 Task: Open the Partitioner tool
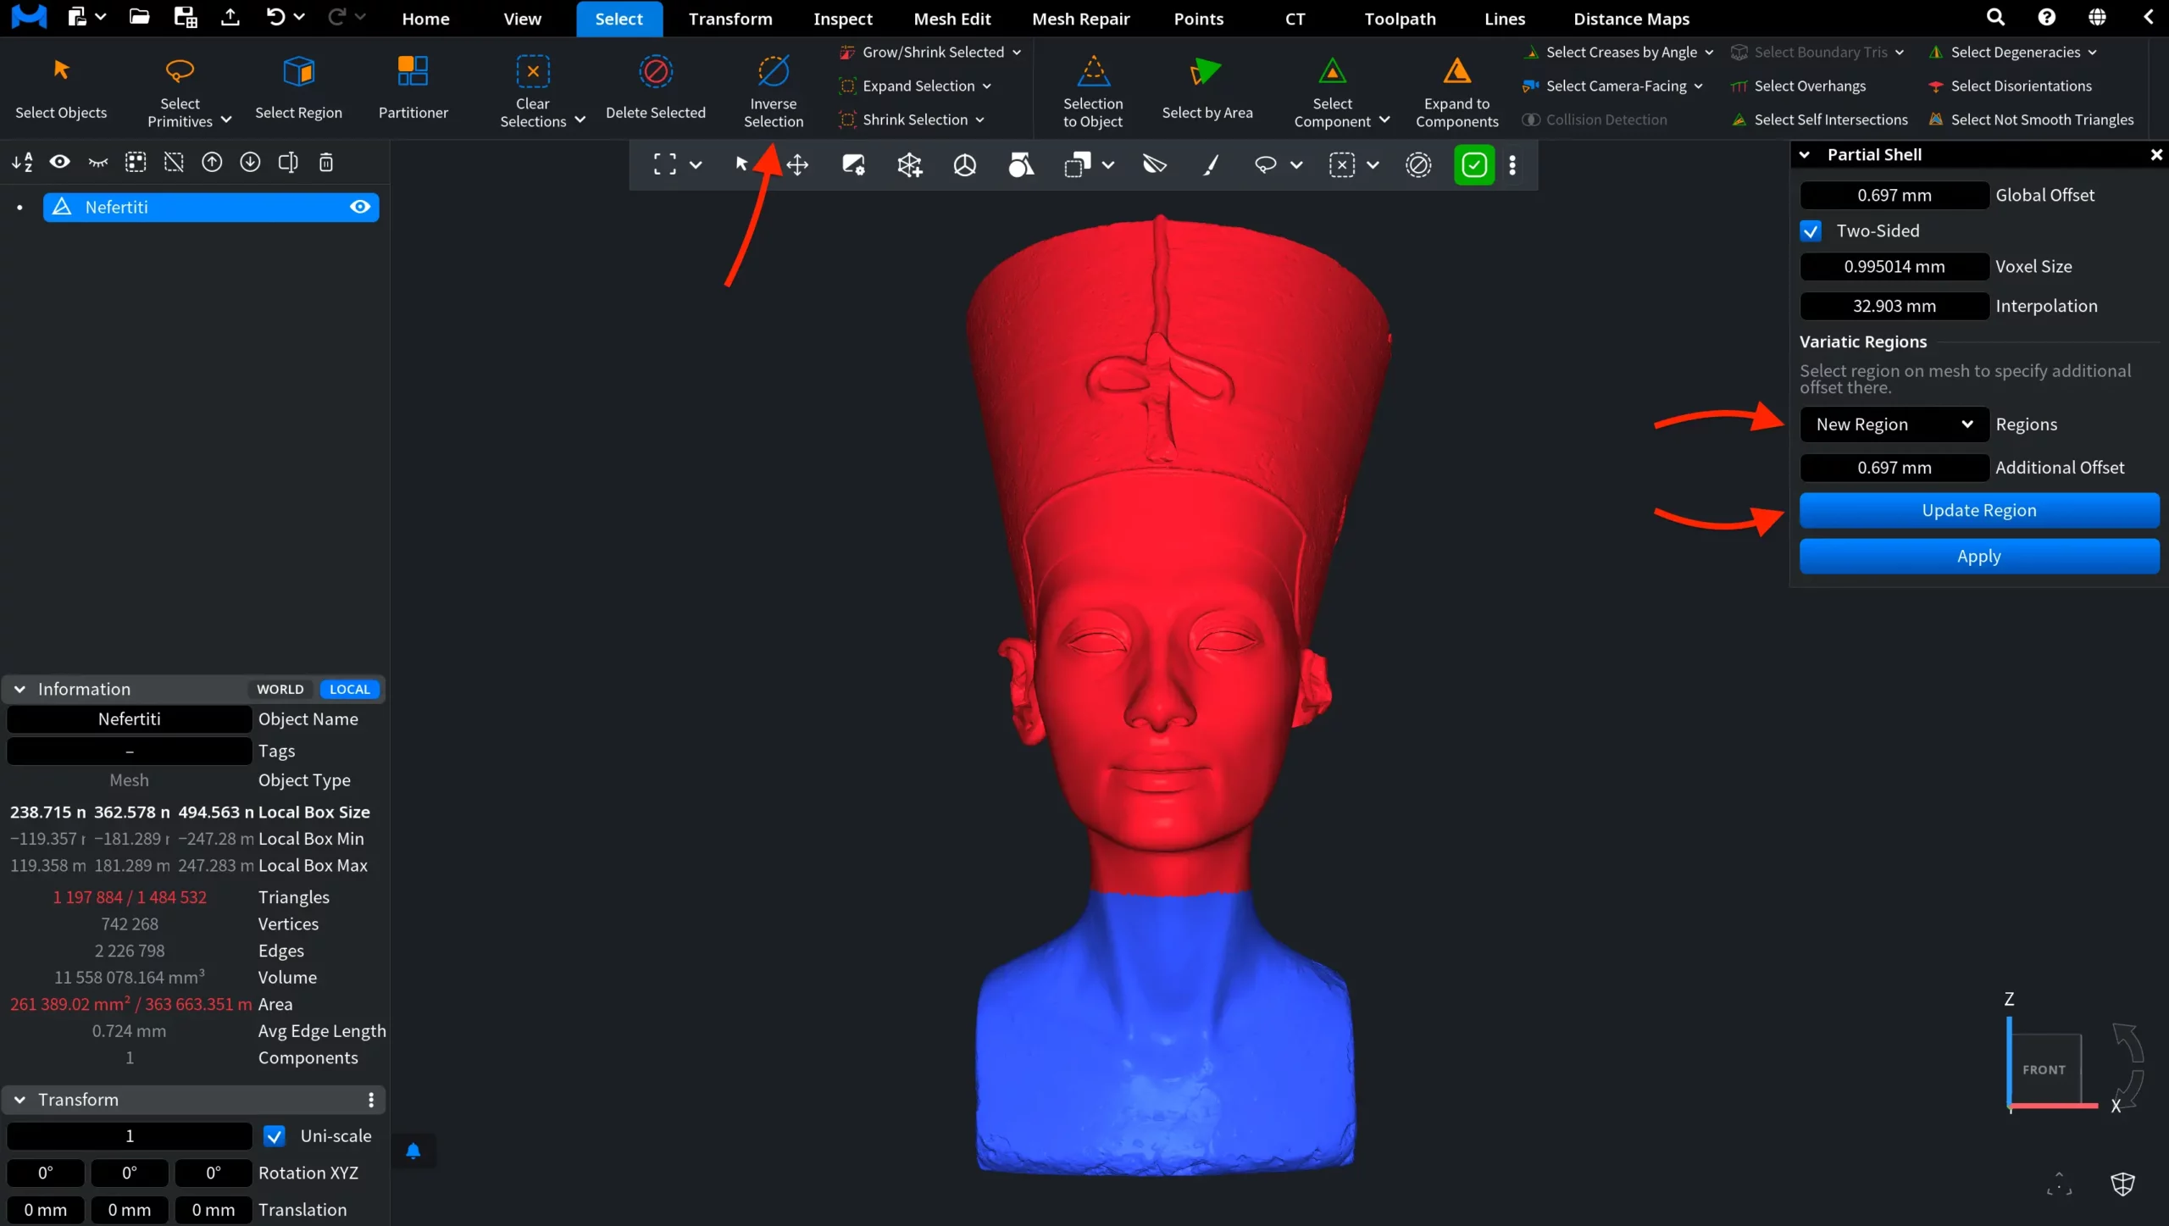coord(413,88)
